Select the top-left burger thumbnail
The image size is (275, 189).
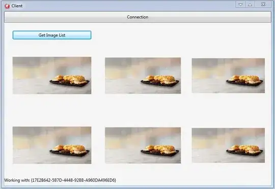[x=52, y=75]
